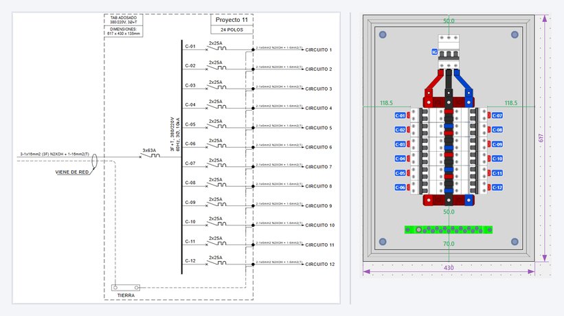The image size is (564, 316).
Task: Select blue C-05 tag in panel layout
Action: point(401,173)
